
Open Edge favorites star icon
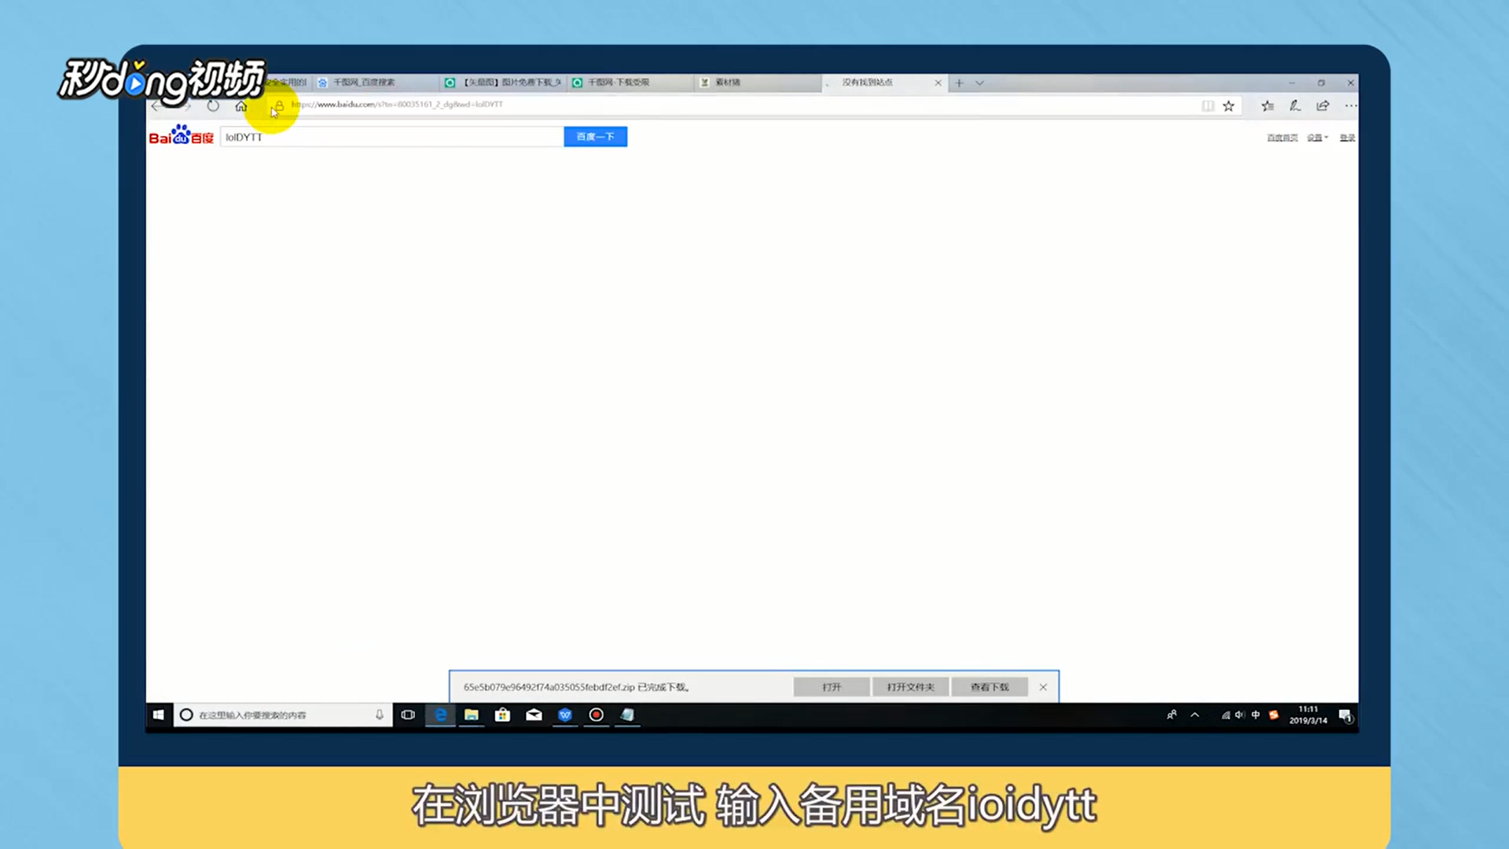coord(1228,105)
